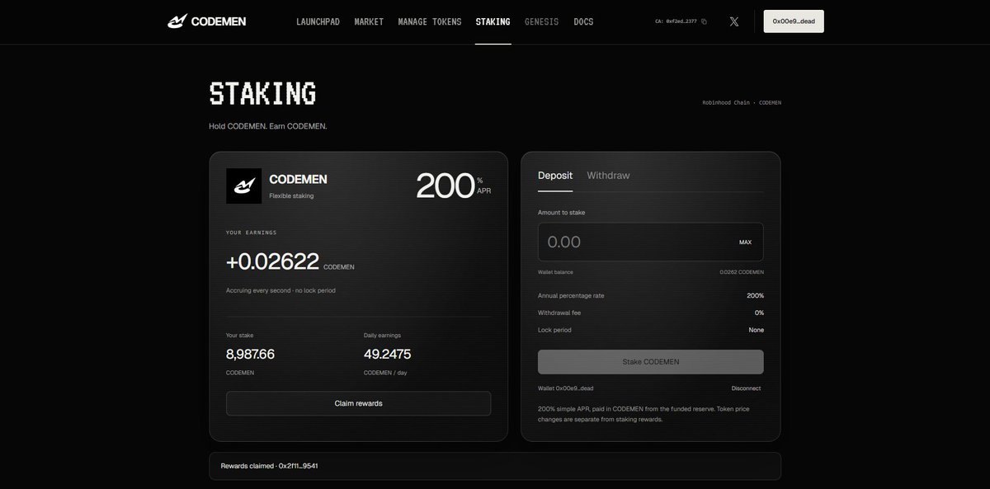This screenshot has width=990, height=489.
Task: Open the Docs nav item
Action: tap(583, 21)
